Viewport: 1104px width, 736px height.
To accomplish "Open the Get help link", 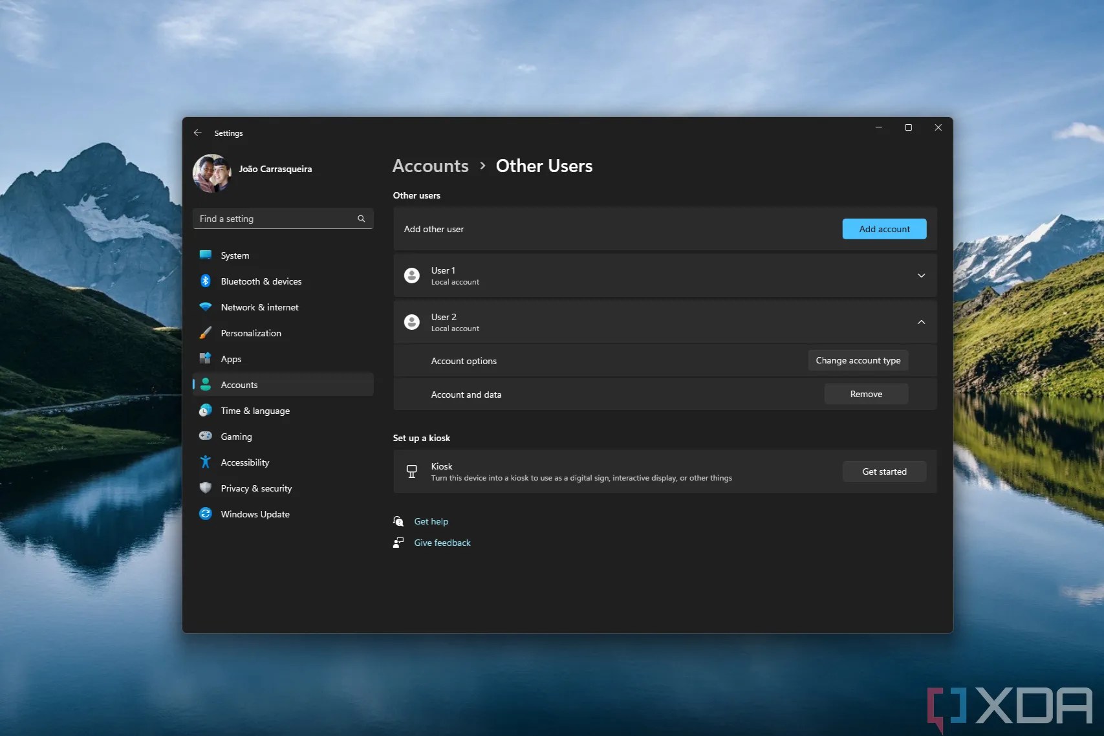I will click(x=431, y=521).
